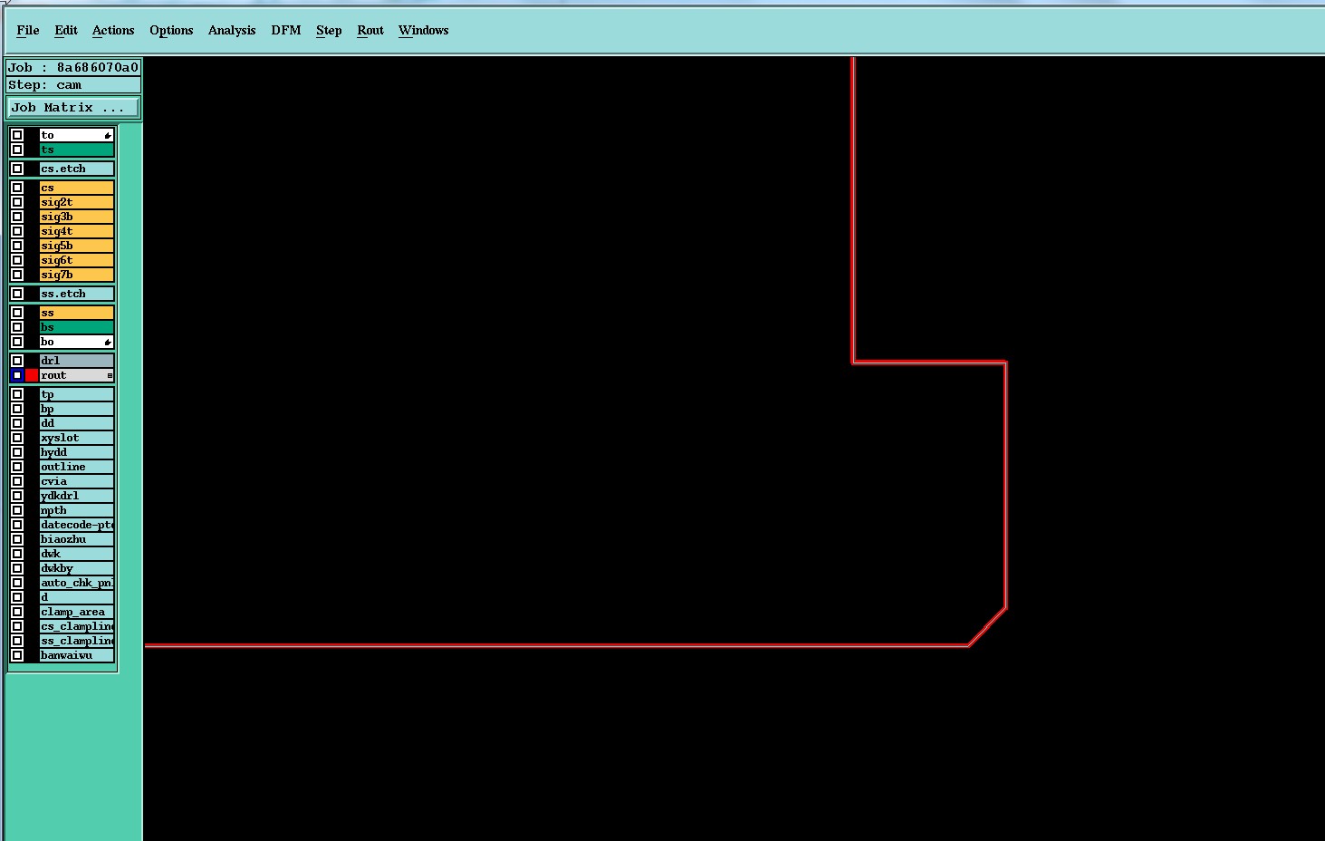
Task: Select the ss_clampline layer name
Action: click(x=77, y=641)
